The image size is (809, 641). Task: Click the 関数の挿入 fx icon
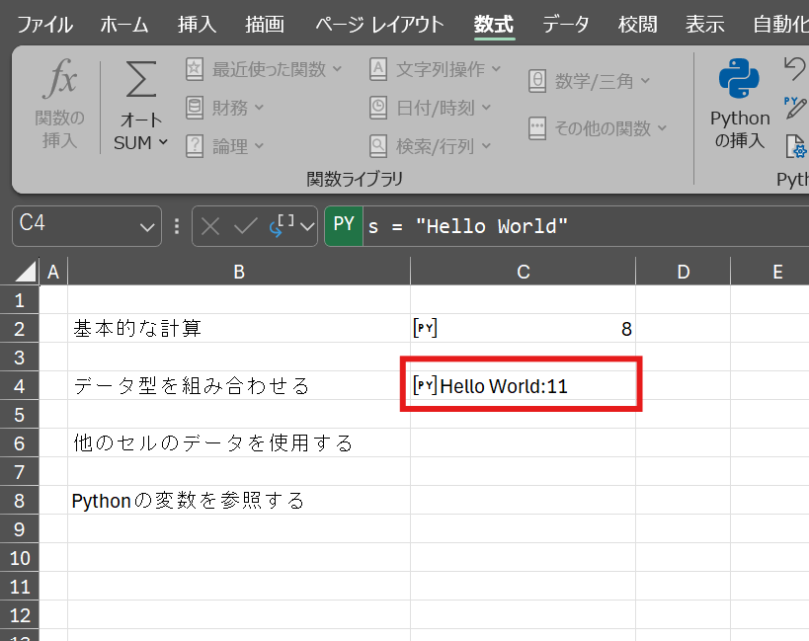(x=59, y=81)
